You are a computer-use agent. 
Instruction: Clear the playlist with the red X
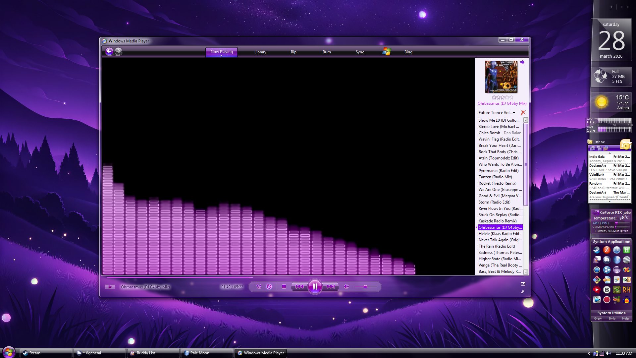coord(523,113)
